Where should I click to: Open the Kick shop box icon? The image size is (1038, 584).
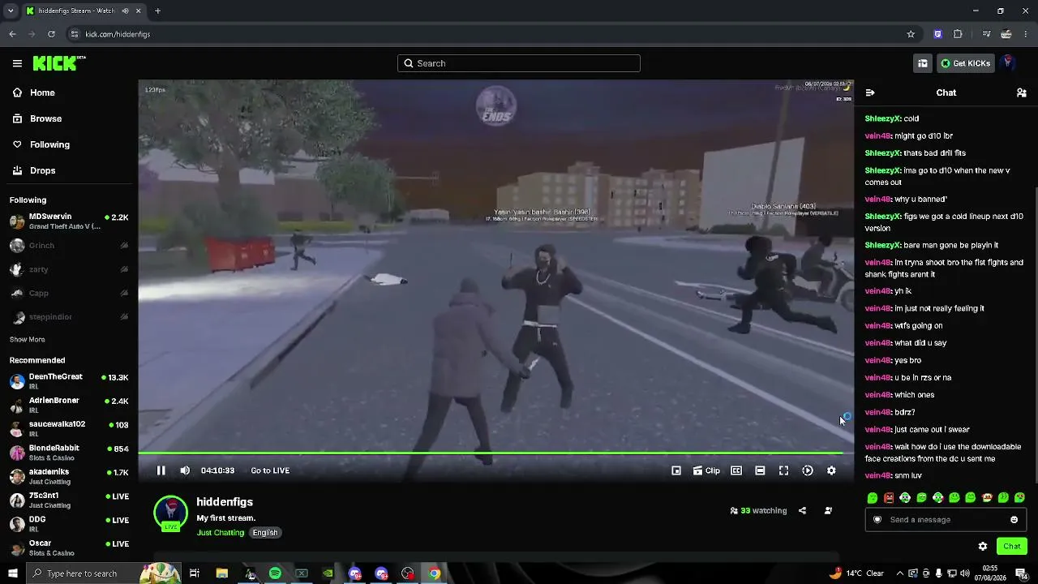[x=923, y=63]
